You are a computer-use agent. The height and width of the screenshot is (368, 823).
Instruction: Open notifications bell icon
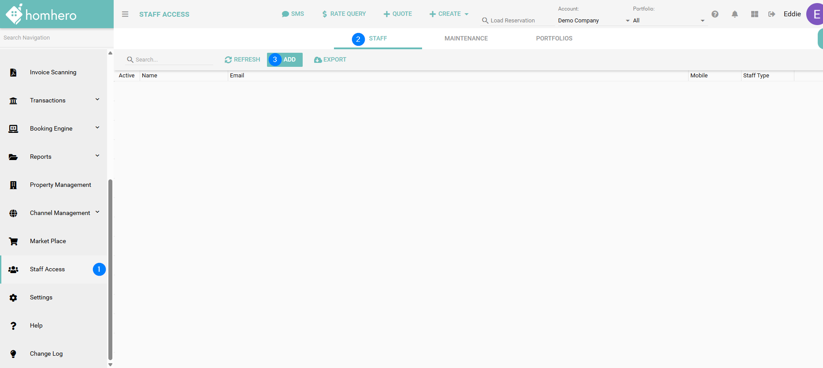point(735,14)
